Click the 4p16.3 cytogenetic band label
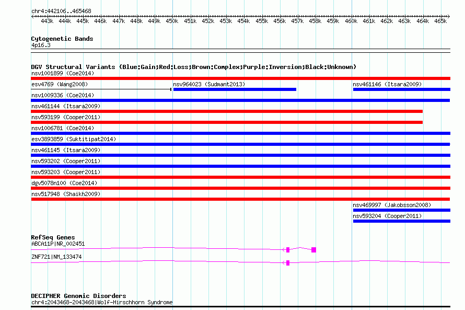The width and height of the screenshot is (465, 310). [x=41, y=45]
